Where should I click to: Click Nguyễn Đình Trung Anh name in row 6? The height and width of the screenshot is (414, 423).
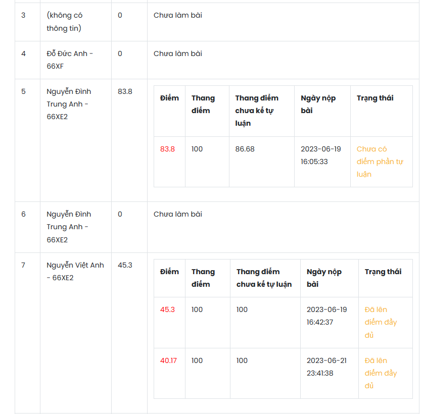69,227
